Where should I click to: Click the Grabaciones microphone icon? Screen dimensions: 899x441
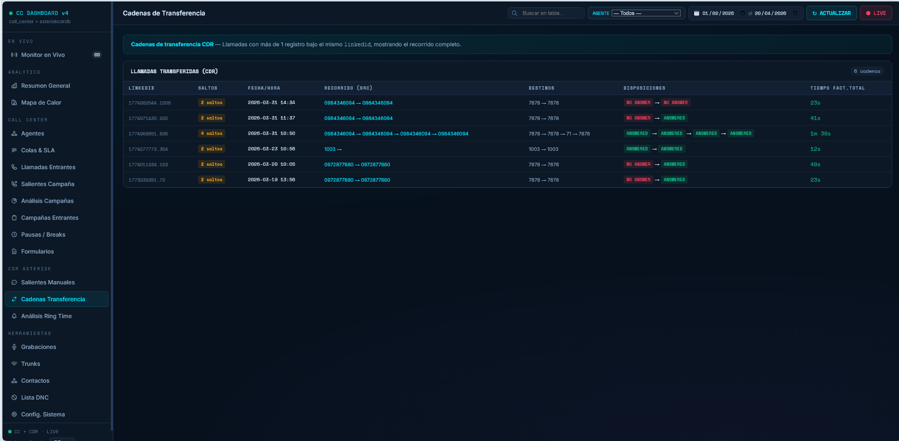point(14,347)
